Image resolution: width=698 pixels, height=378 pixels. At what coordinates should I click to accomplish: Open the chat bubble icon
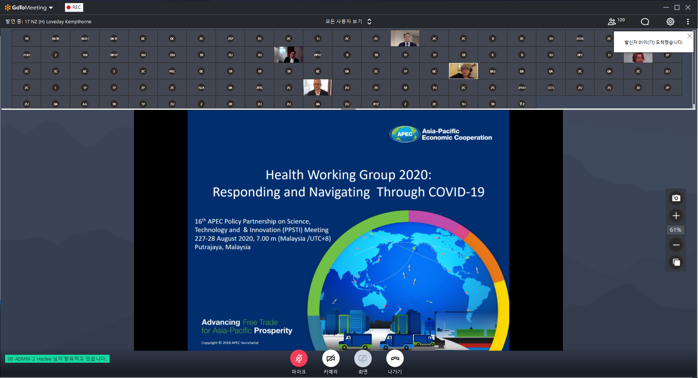[x=644, y=22]
